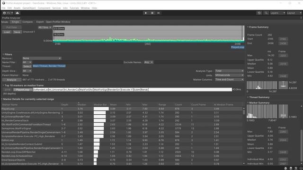The height and width of the screenshot is (170, 303).
Task: Open the Layers dropdown
Action: click(x=277, y=13)
